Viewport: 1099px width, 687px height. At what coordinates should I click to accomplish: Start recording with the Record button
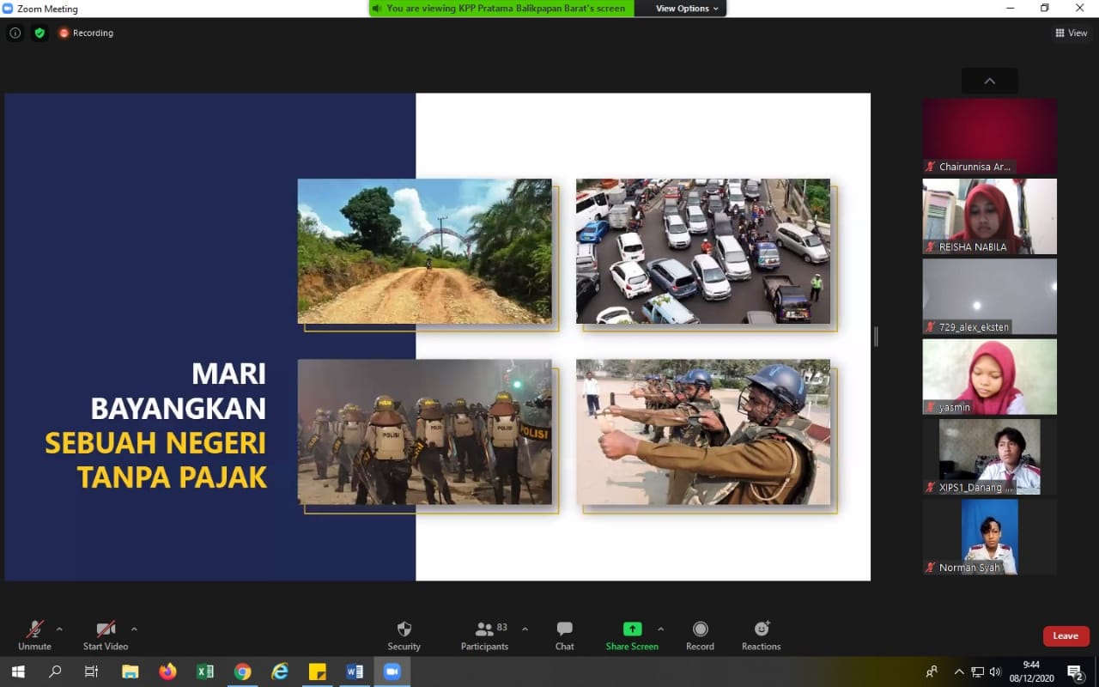coord(700,635)
